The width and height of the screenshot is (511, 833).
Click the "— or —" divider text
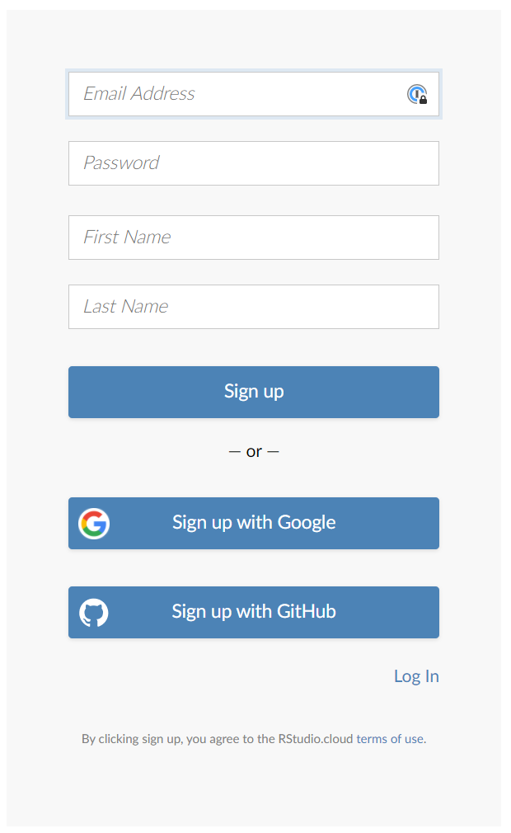253,451
